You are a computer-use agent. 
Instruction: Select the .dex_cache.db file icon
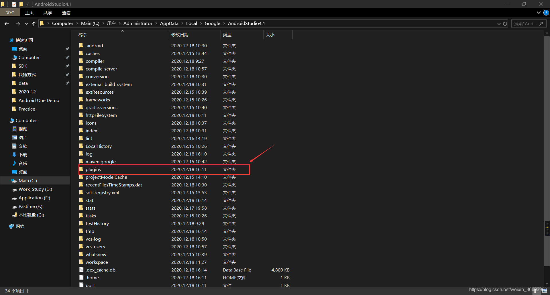click(81, 270)
